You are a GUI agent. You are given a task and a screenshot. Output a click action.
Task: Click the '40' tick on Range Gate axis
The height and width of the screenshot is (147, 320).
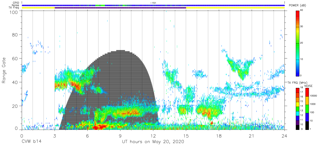[x=15, y=82]
